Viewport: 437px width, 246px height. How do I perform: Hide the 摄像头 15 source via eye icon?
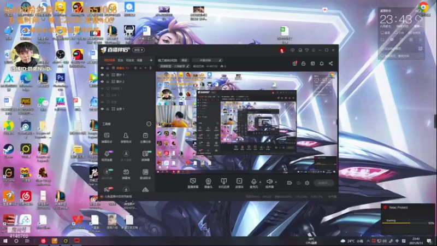click(102, 68)
